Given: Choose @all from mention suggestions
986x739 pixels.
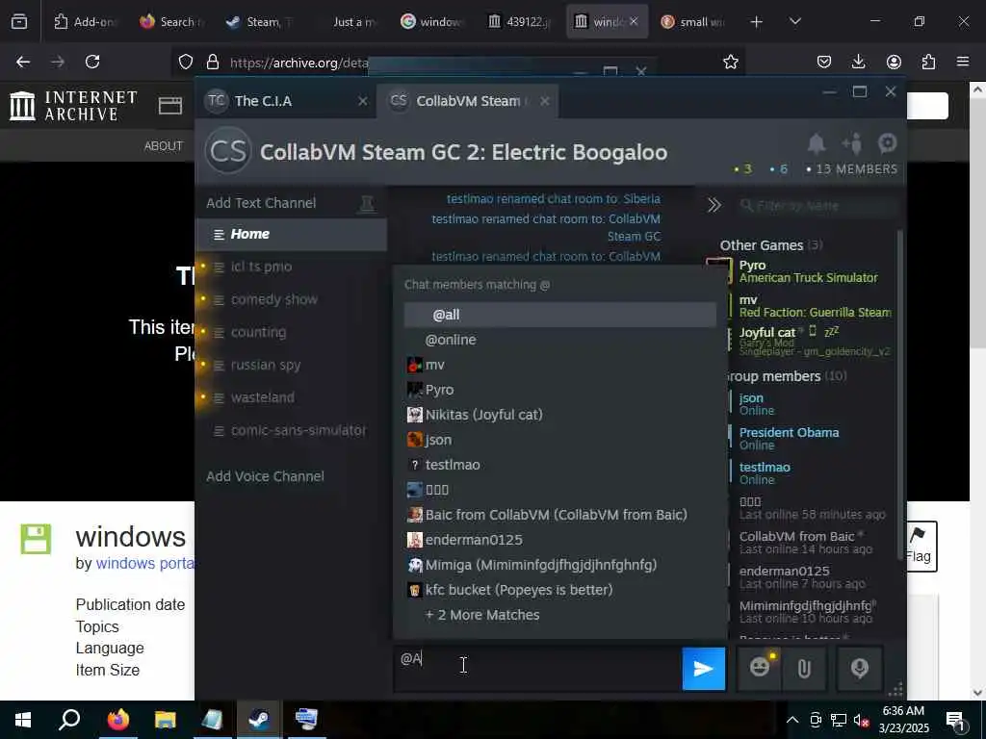Looking at the screenshot, I should [559, 315].
